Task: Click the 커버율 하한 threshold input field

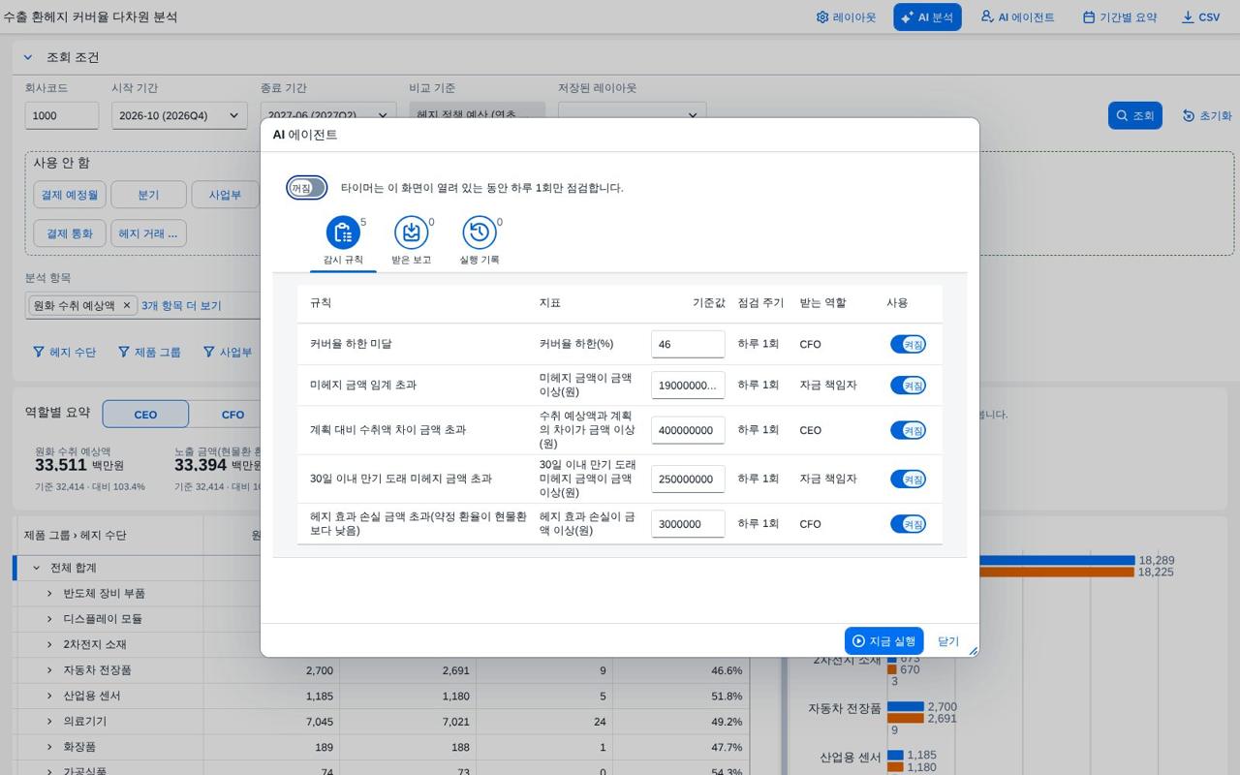Action: click(688, 344)
